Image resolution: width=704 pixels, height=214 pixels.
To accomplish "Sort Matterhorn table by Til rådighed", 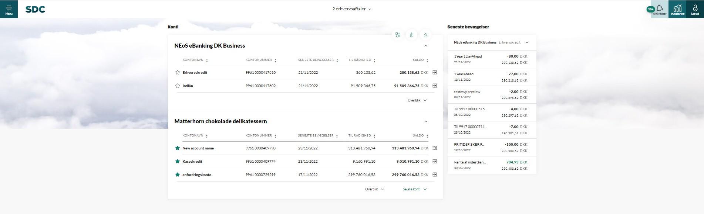I will tap(362, 135).
